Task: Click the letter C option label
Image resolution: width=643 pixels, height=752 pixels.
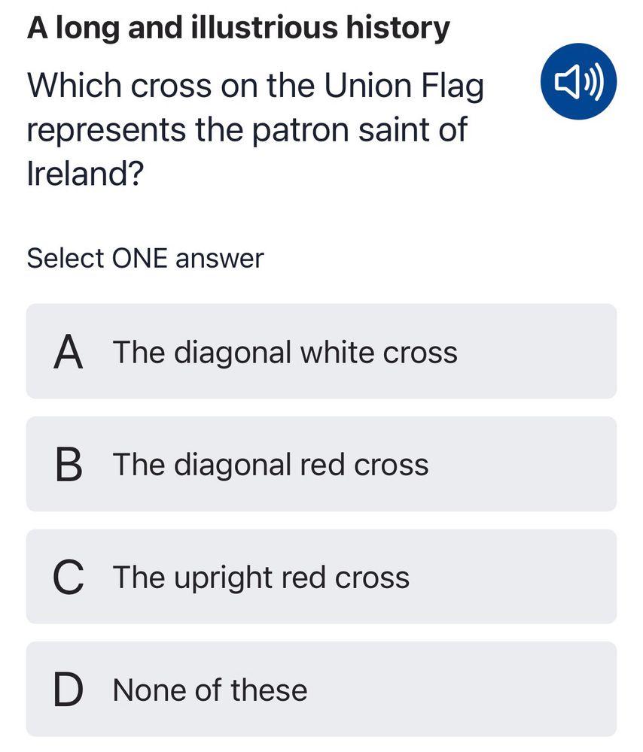Action: click(69, 577)
